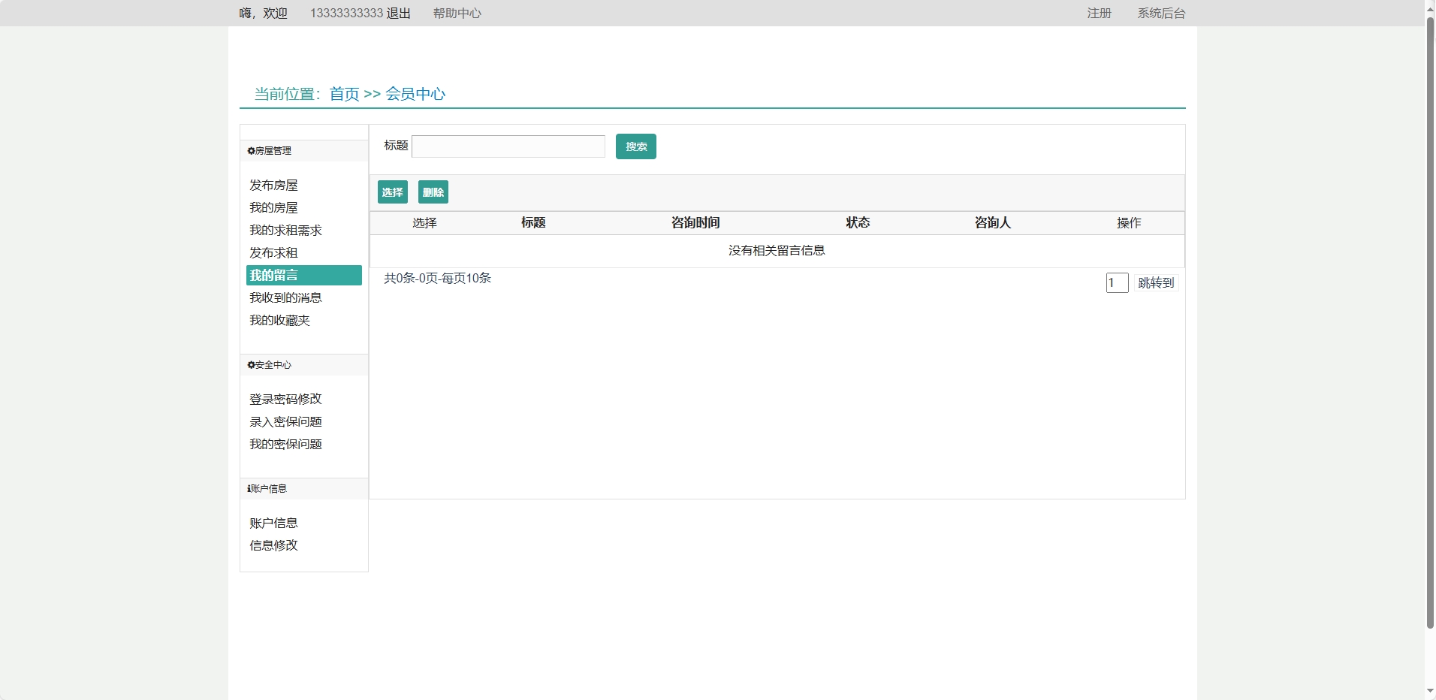Open 录入密保问题 security question entry

[285, 422]
